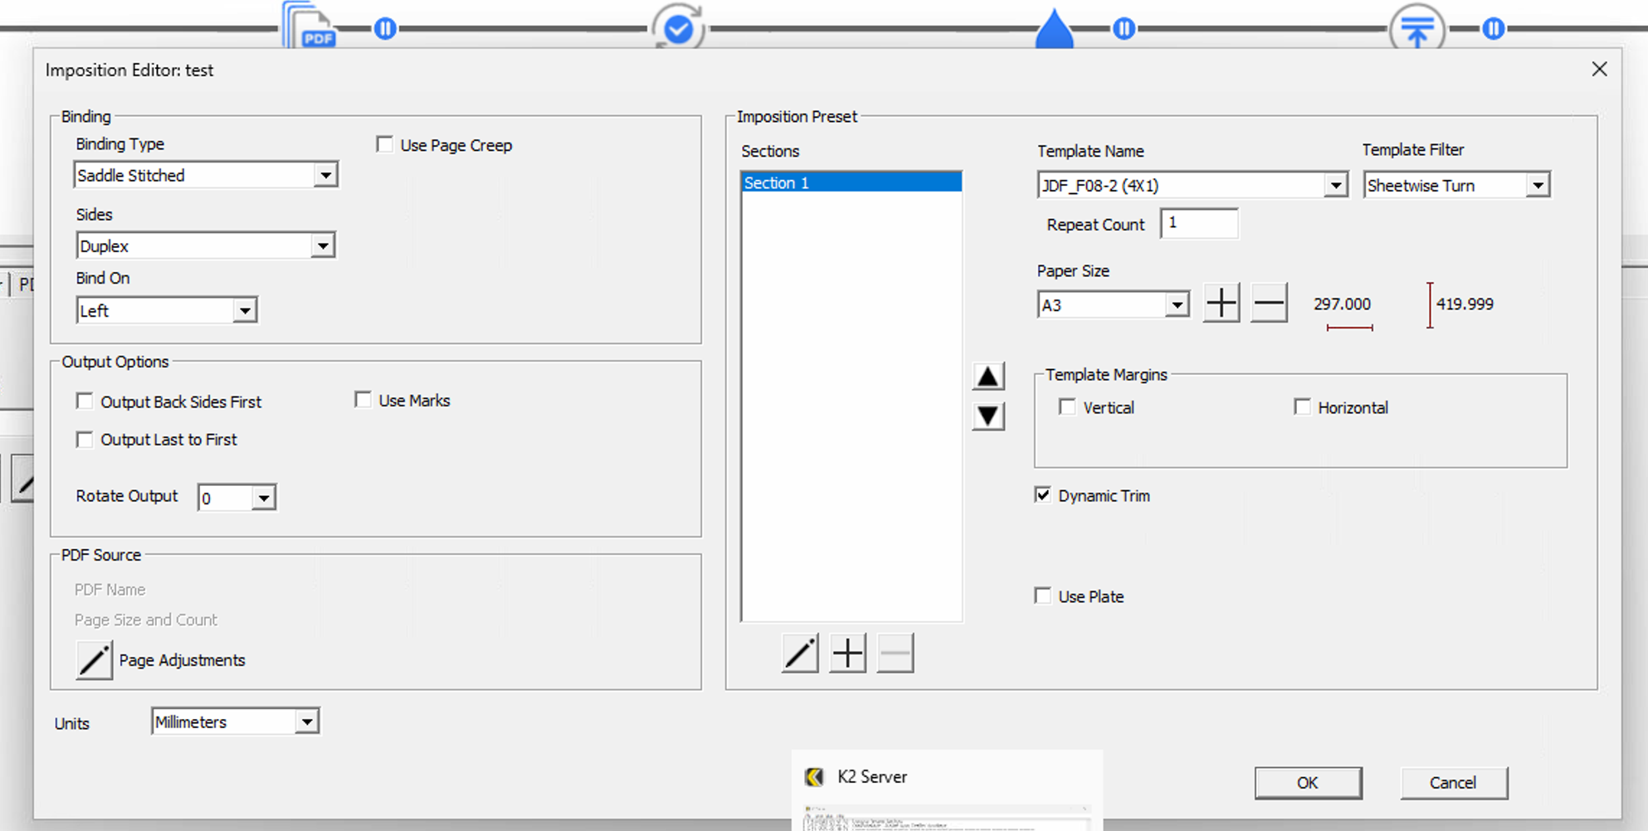Viewport: 1648px width, 831px height.
Task: Enable the Use Page Creep checkbox
Action: click(x=385, y=143)
